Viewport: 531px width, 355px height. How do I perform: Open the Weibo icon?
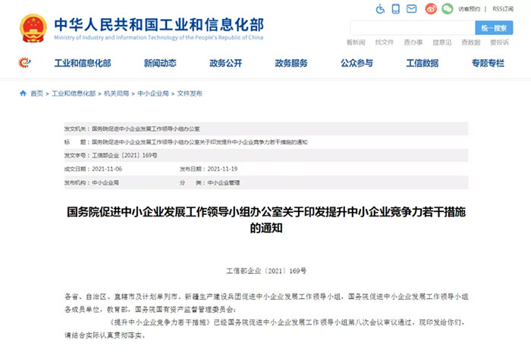tap(431, 9)
